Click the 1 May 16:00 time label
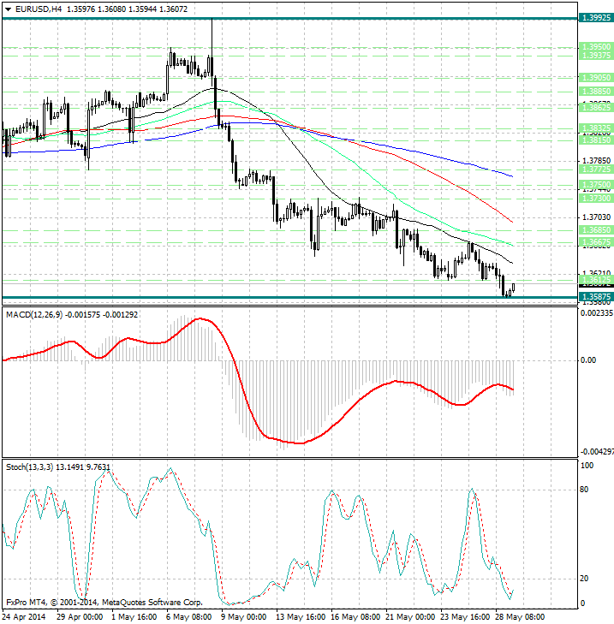Screen dimensions: 614x624 pos(134,617)
